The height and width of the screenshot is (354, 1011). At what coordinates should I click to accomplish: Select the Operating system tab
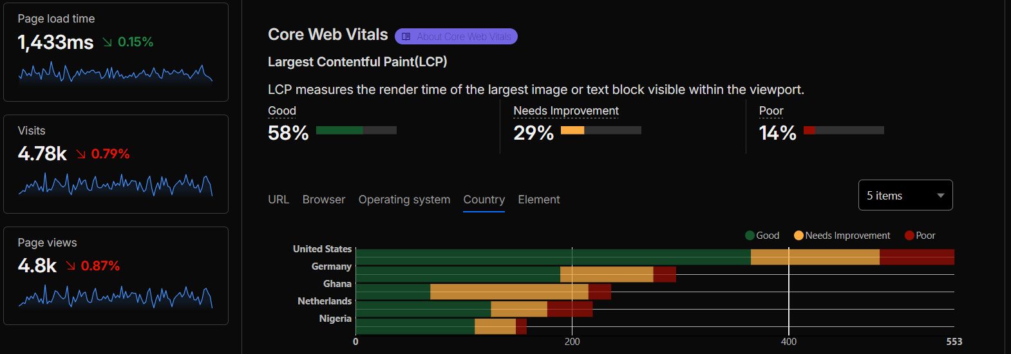pyautogui.click(x=404, y=200)
